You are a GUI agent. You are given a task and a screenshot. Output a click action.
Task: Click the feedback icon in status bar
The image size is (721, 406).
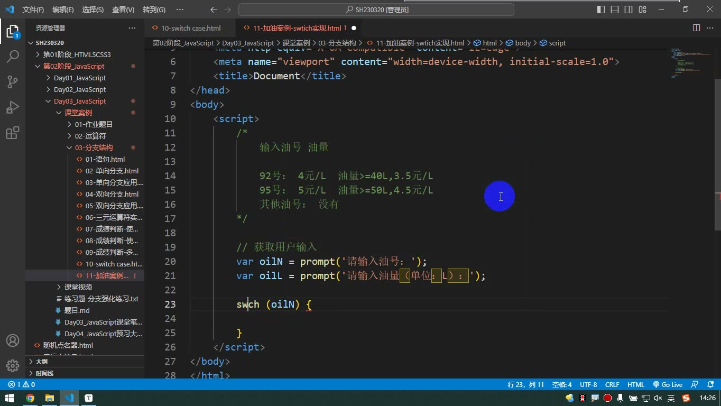tap(696, 385)
